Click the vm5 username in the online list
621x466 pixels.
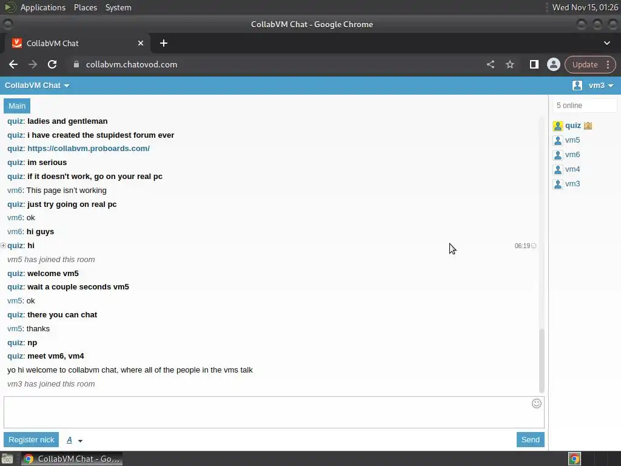(x=572, y=140)
